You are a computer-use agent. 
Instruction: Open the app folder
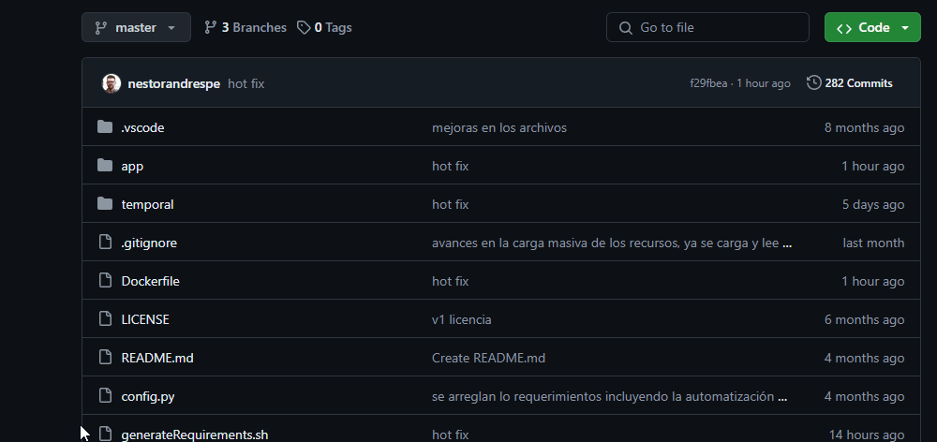132,166
